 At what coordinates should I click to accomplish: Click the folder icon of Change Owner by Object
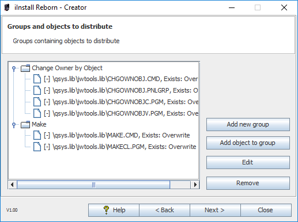coord(25,68)
